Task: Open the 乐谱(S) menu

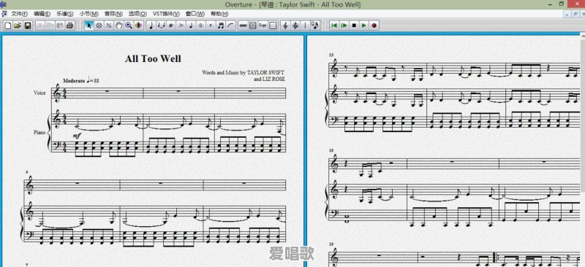Action: pos(65,14)
